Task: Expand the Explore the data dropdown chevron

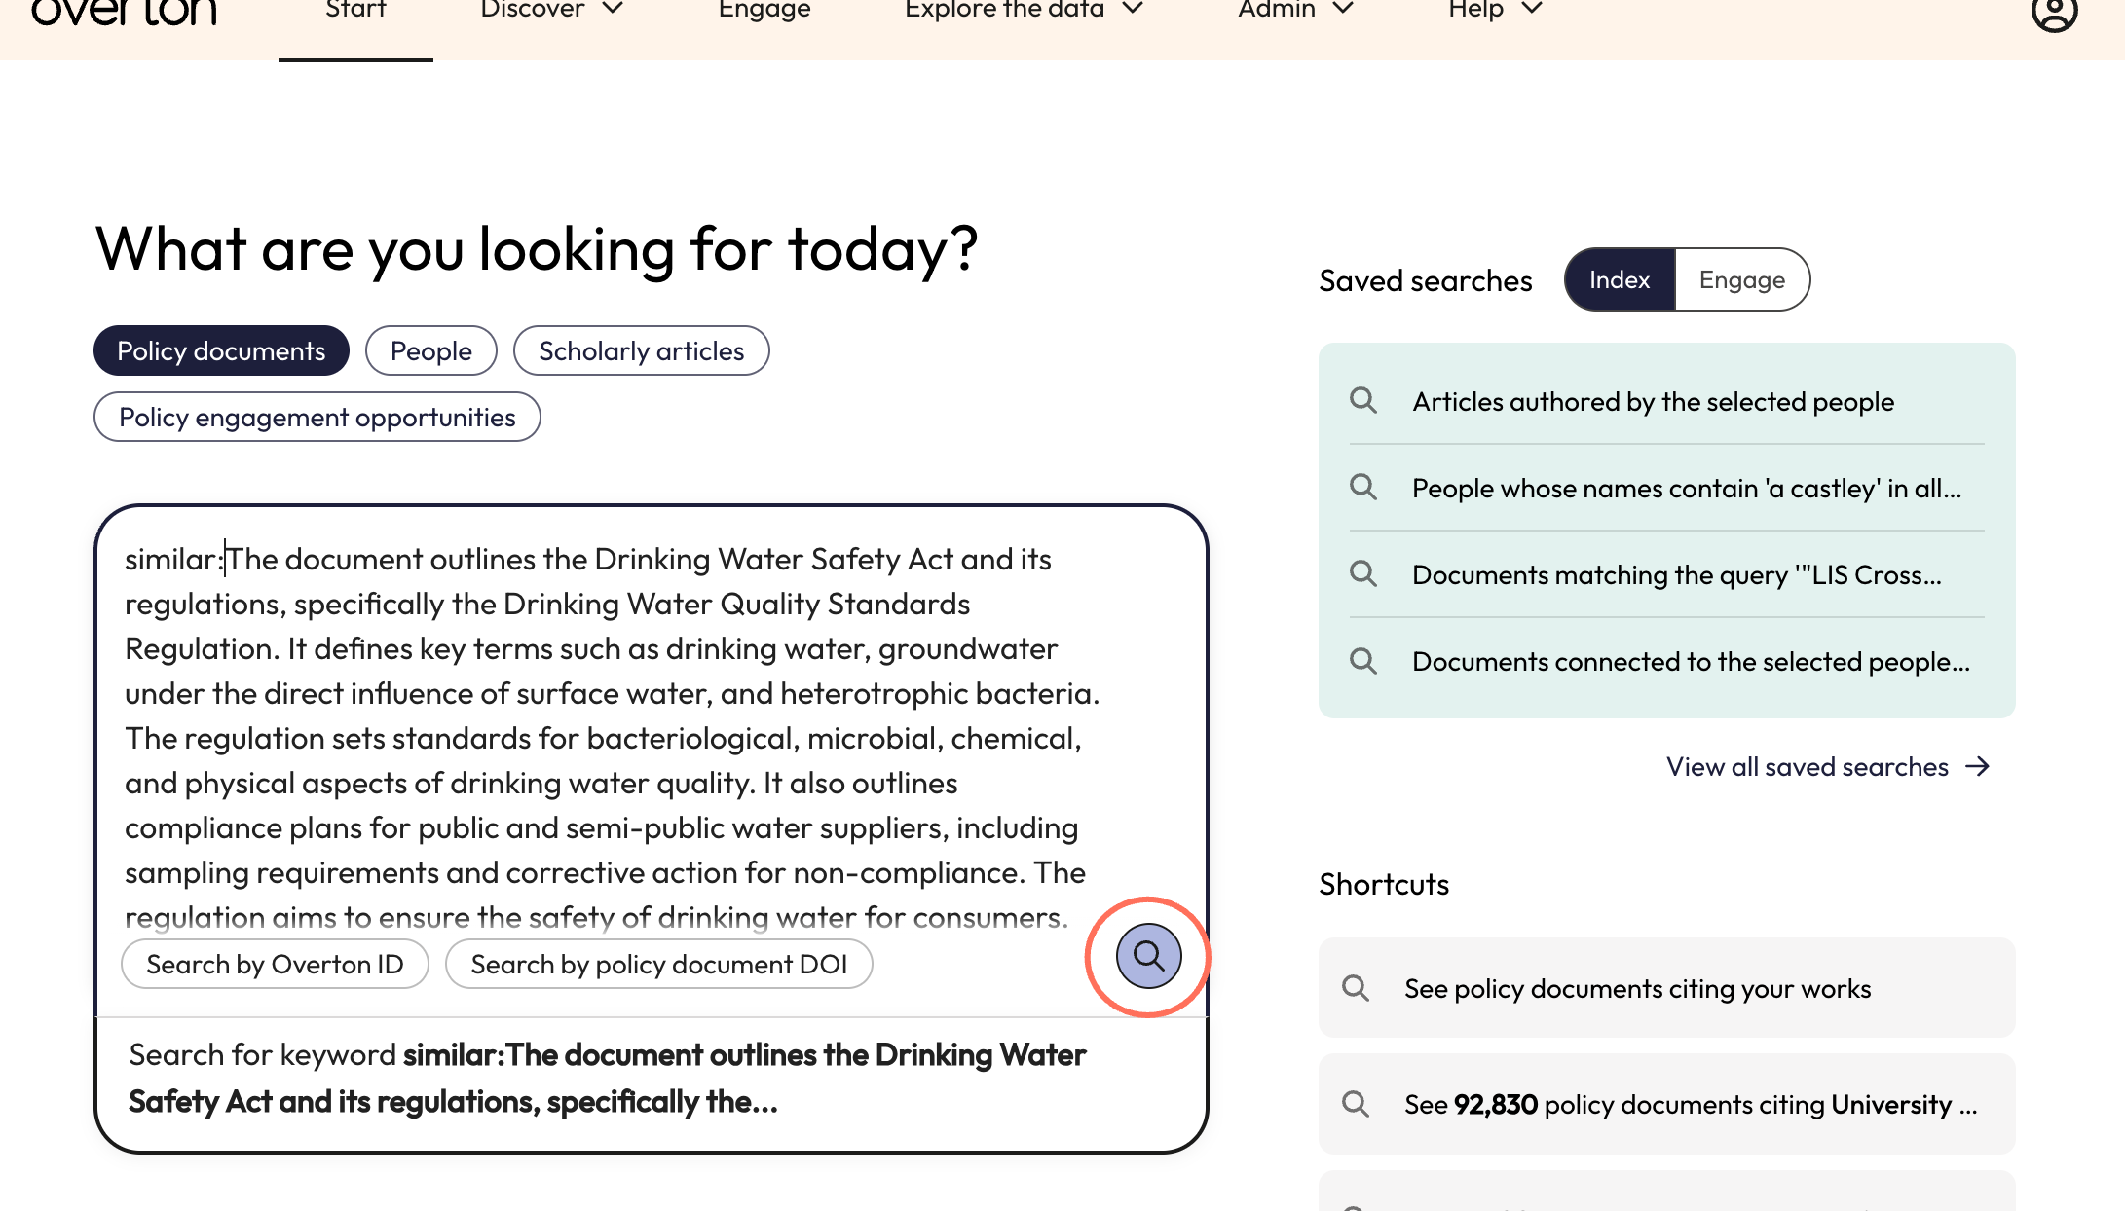Action: tap(1133, 9)
